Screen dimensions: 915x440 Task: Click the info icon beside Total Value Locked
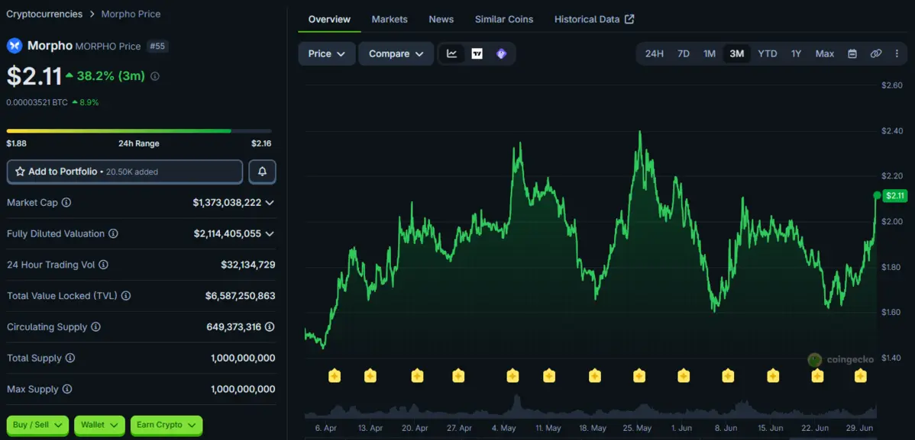click(x=125, y=296)
